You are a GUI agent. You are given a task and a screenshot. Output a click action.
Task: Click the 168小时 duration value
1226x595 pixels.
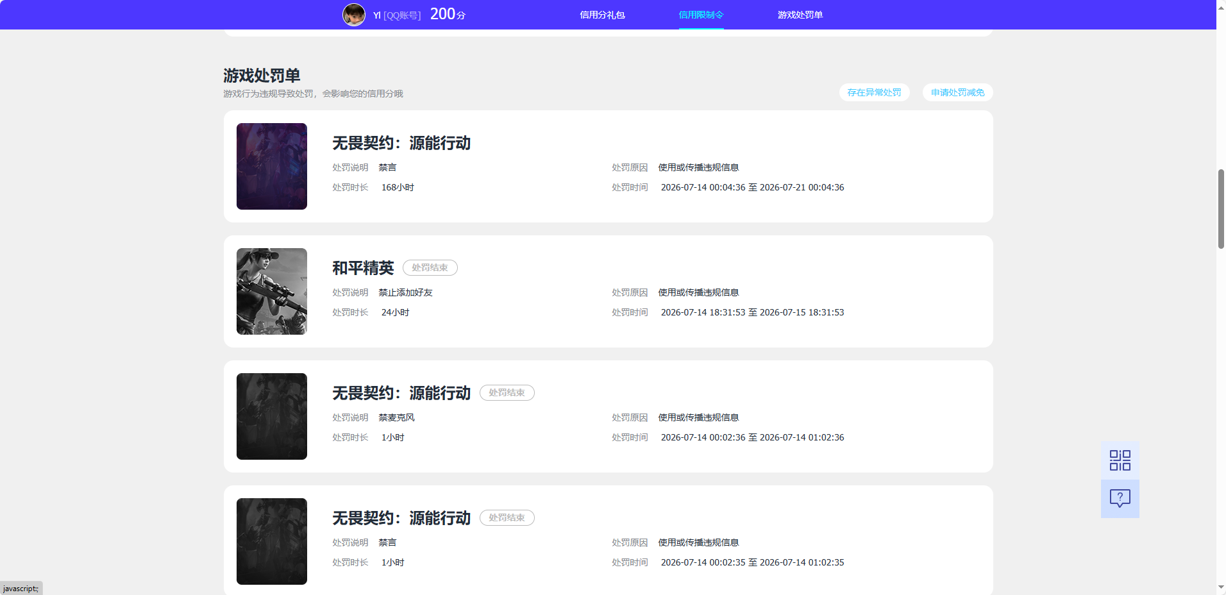(398, 187)
